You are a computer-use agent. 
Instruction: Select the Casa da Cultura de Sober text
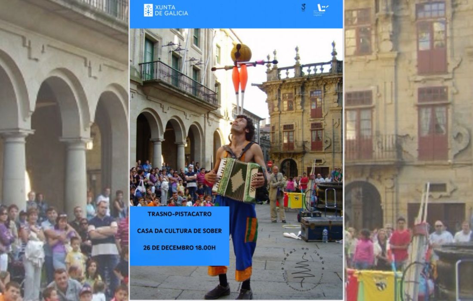(179, 231)
